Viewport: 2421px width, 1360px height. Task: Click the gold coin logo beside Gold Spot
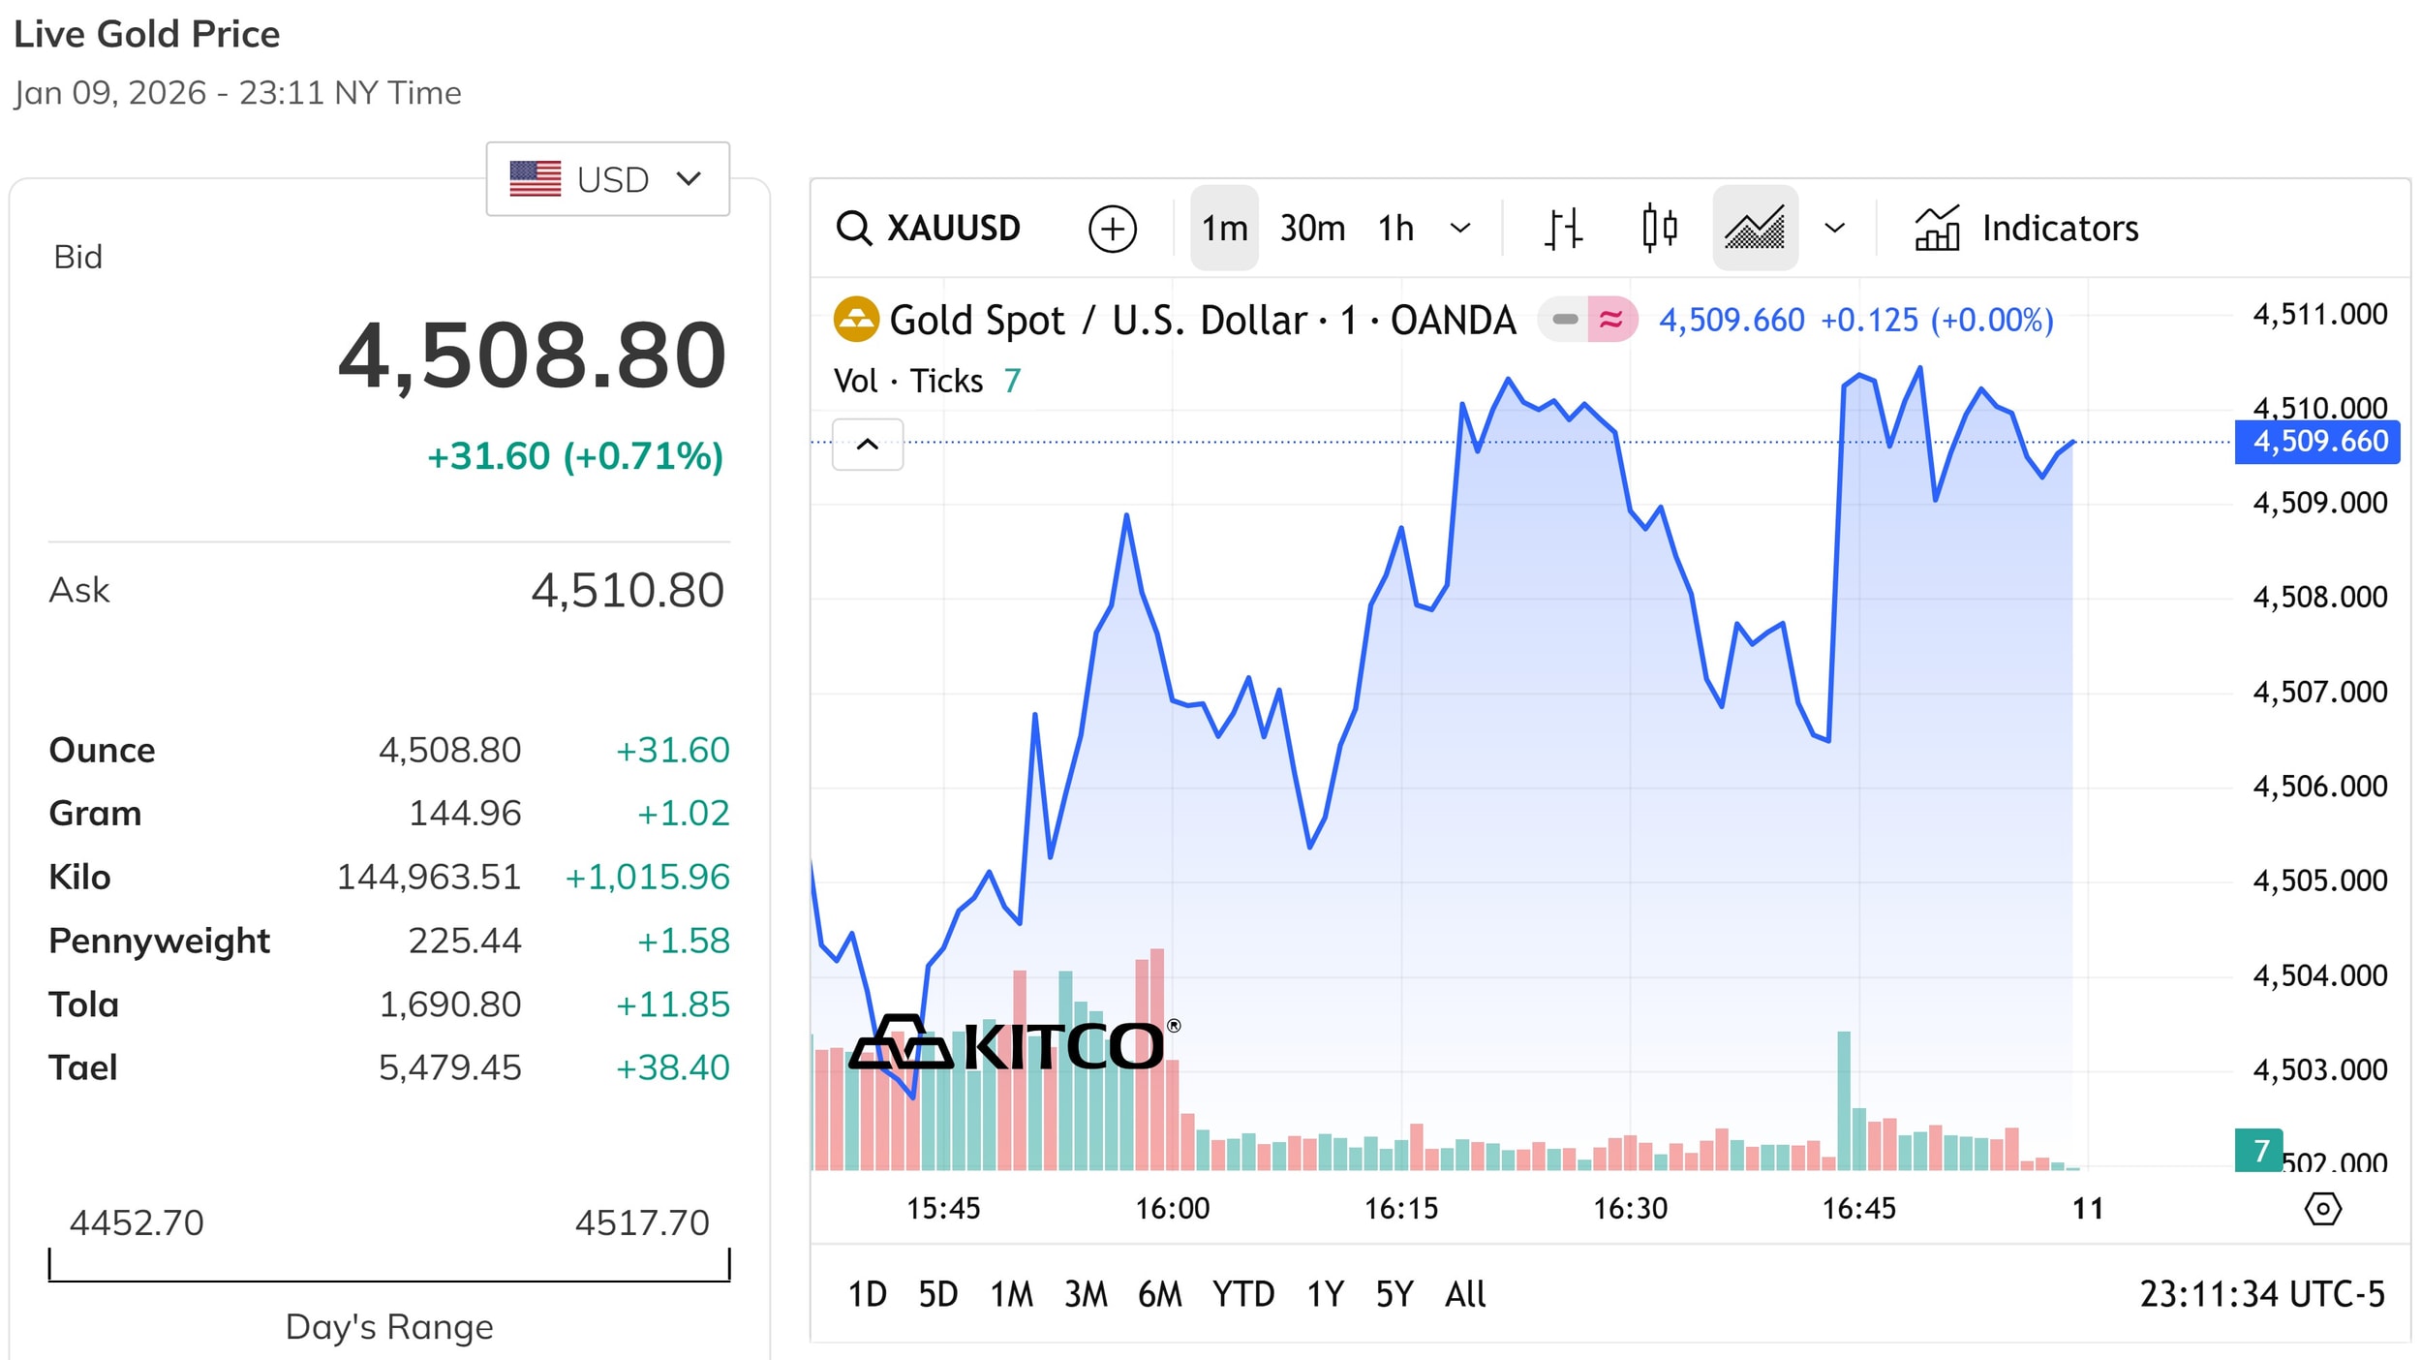click(x=856, y=319)
